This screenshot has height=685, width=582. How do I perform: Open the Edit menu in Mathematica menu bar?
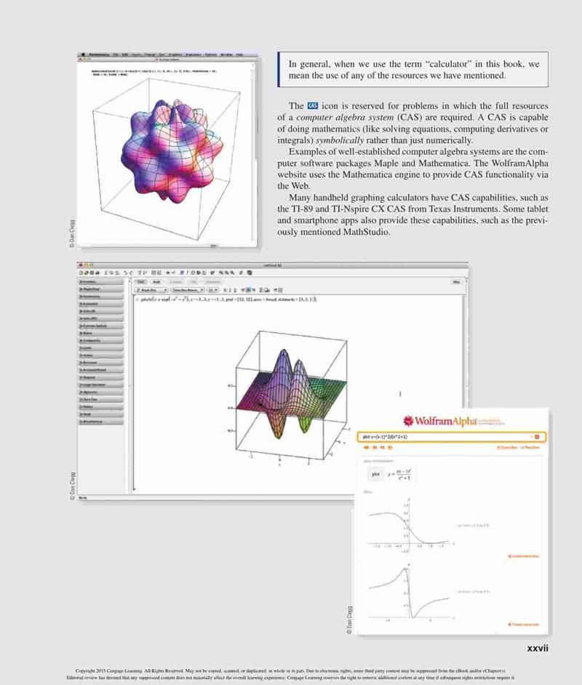tap(125, 55)
